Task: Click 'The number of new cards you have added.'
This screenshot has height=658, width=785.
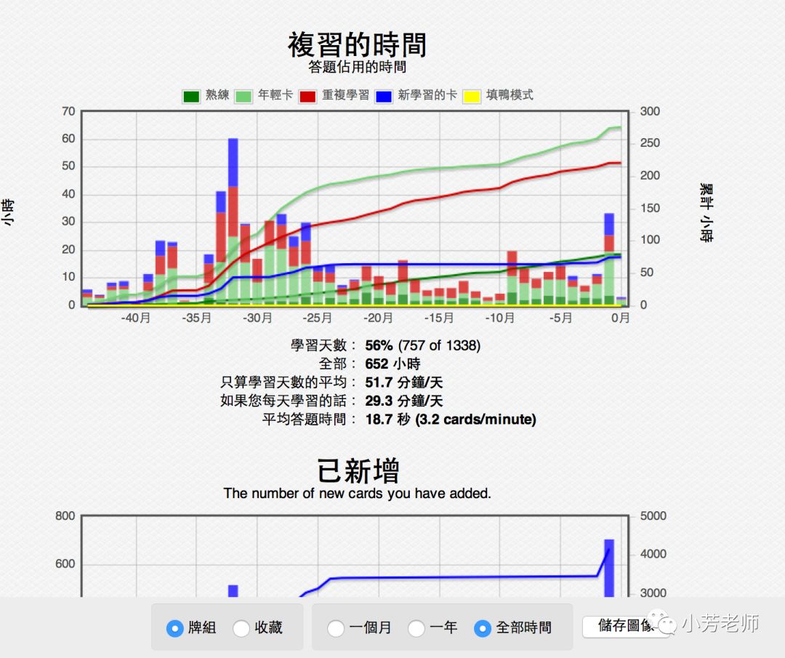Action: coord(357,493)
